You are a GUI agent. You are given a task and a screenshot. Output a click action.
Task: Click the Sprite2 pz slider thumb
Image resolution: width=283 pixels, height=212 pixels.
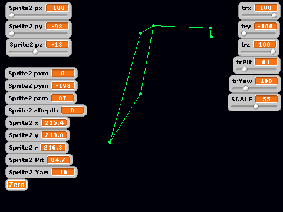[x=35, y=52]
